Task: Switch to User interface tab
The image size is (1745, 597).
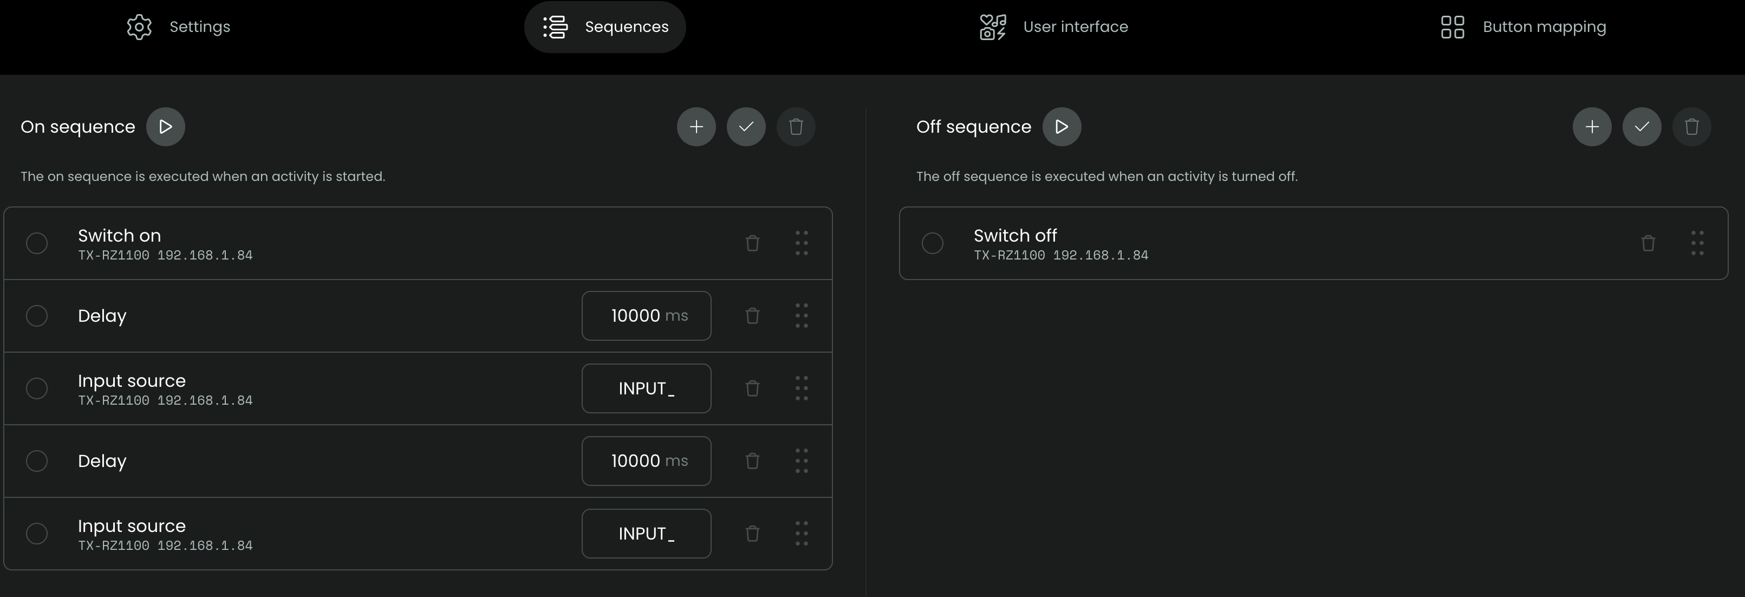Action: coord(1053,27)
